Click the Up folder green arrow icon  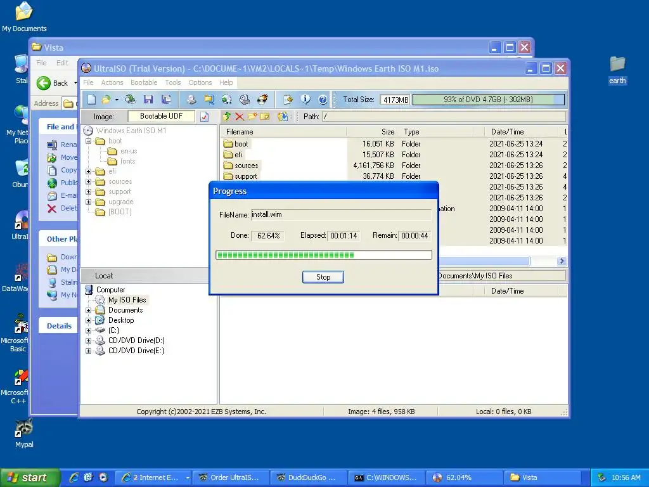point(227,117)
